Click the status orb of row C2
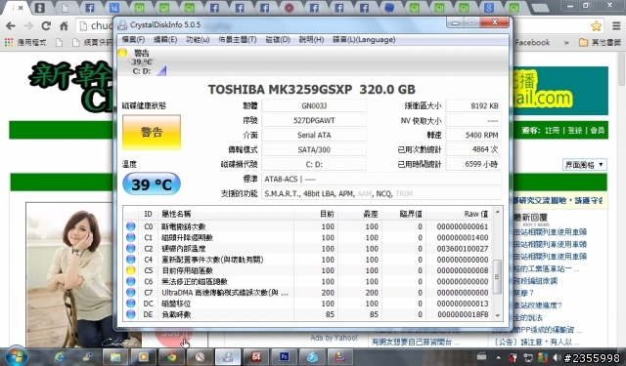Viewport: 626px width, 366px height. tap(130, 248)
